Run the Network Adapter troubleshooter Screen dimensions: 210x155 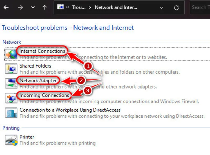(38, 80)
